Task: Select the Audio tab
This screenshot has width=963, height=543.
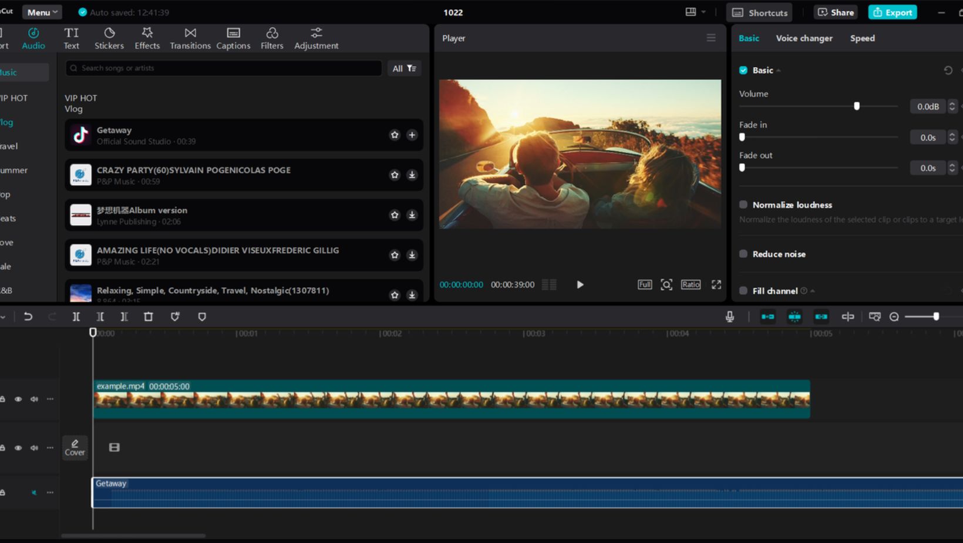Action: 33,38
